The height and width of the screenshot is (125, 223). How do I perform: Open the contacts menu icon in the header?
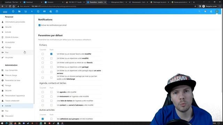211,11
